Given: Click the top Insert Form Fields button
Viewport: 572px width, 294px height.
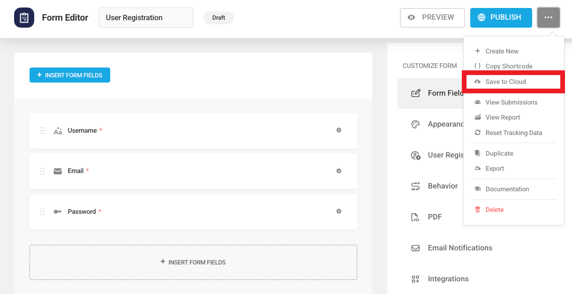Looking at the screenshot, I should pyautogui.click(x=69, y=75).
